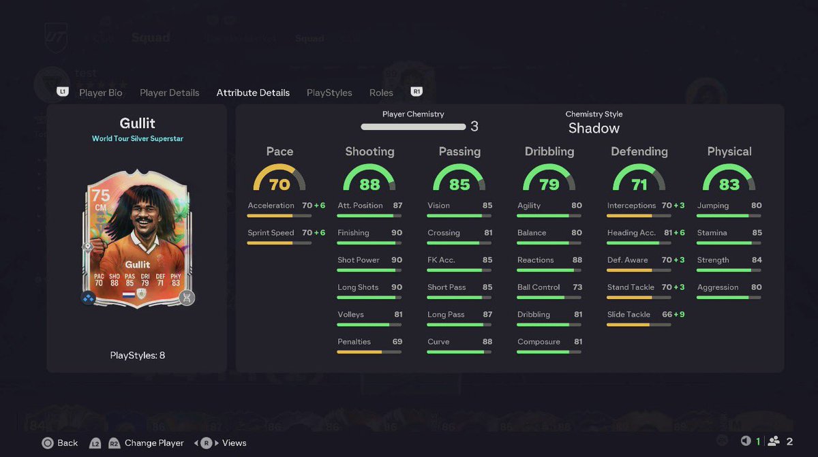The width and height of the screenshot is (818, 457).
Task: Click the Crossing stat row
Action: click(459, 236)
